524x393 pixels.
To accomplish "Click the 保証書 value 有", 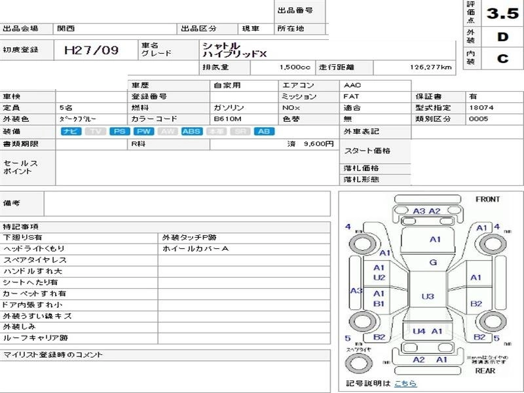I will pos(473,96).
